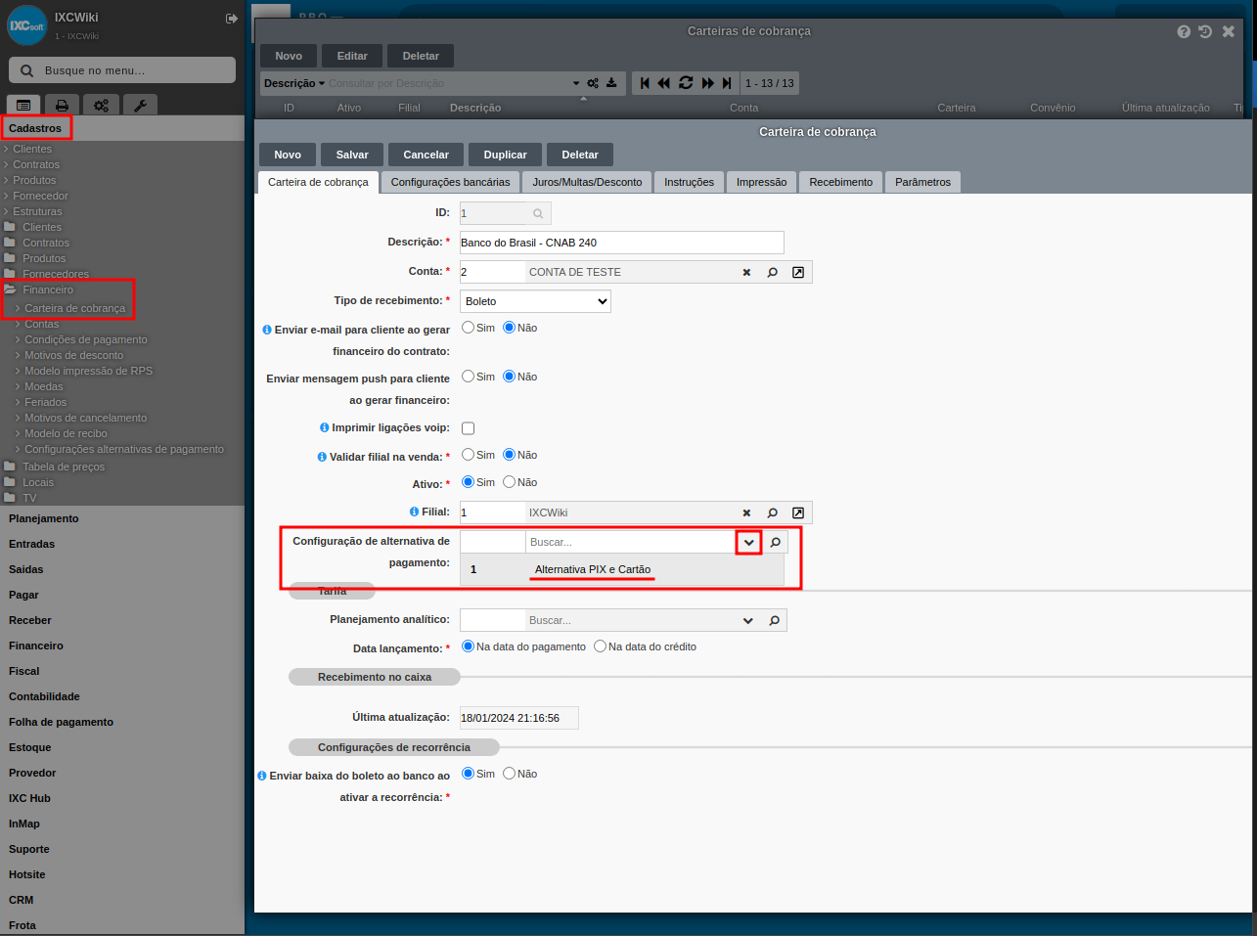Image resolution: width=1257 pixels, height=936 pixels.
Task: Search Planejamento analítico with magnifier icon
Action: tap(775, 621)
